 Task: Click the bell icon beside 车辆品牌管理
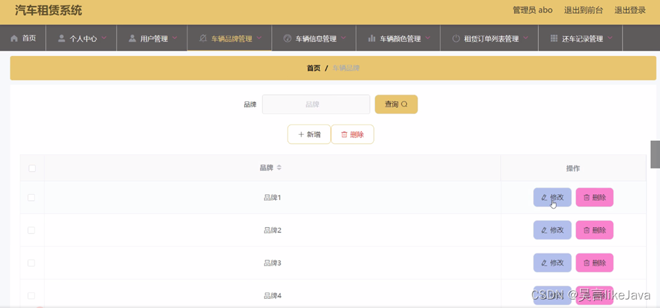(203, 38)
